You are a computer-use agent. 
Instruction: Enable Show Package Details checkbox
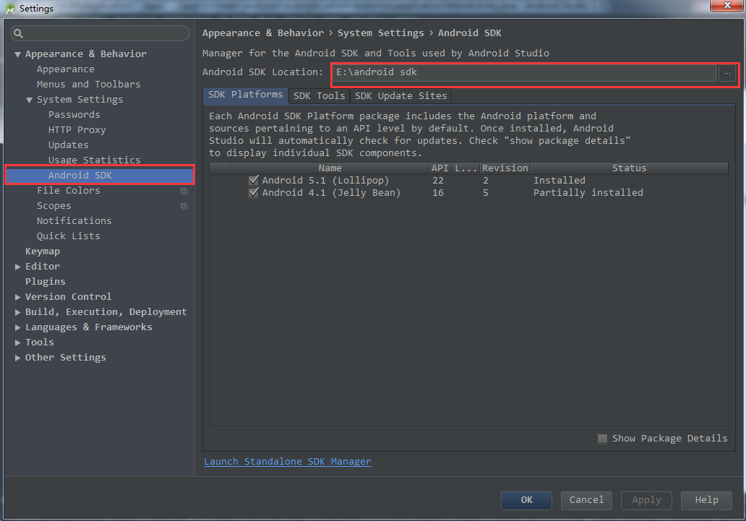[x=602, y=439]
